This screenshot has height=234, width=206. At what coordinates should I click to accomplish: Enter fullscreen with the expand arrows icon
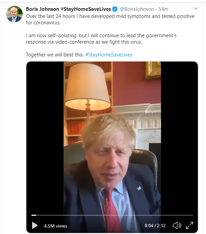click(190, 226)
